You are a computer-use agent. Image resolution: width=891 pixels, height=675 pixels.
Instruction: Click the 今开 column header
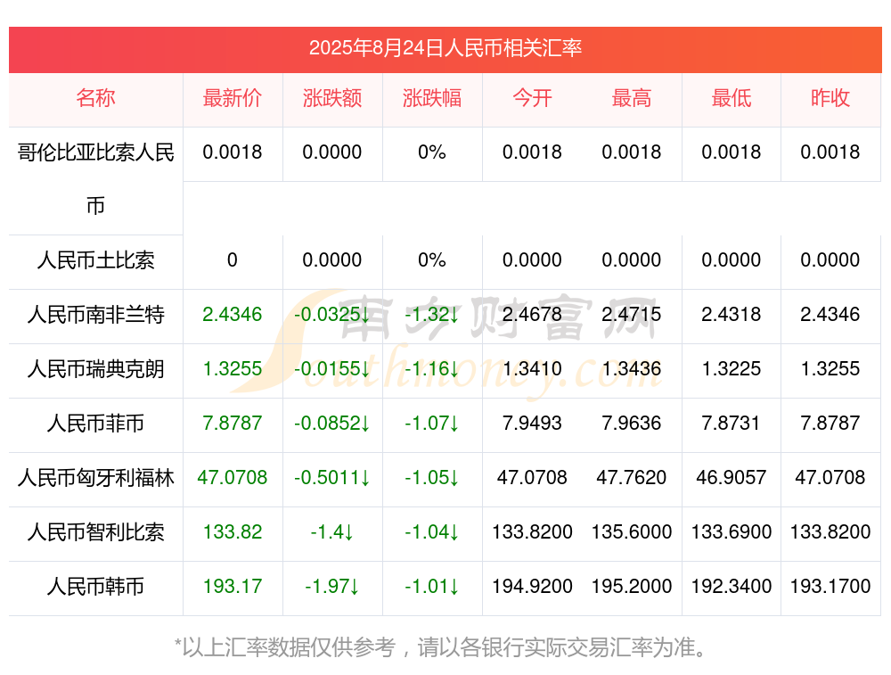(x=532, y=98)
